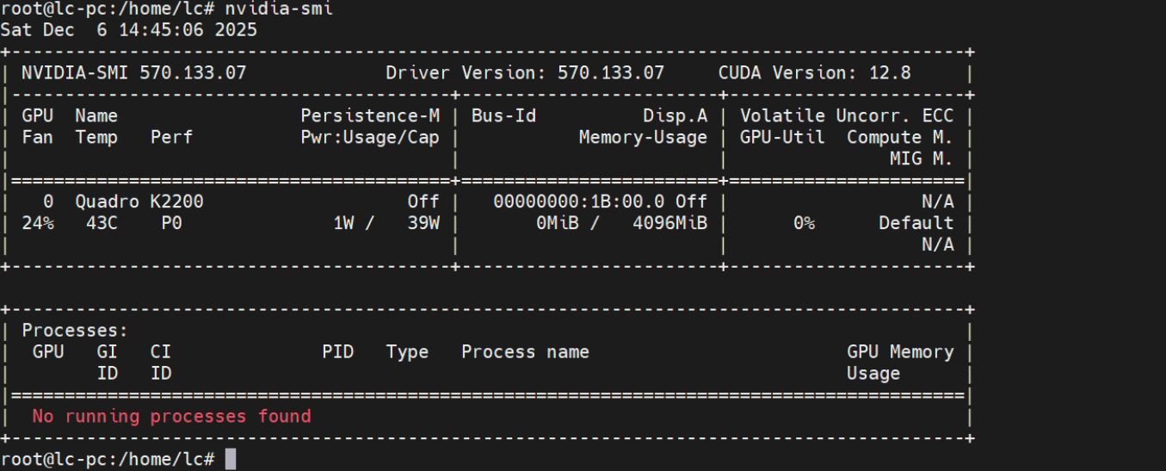Click the typed 'nvidia-smi' command
This screenshot has width=1166, height=471.
[278, 9]
